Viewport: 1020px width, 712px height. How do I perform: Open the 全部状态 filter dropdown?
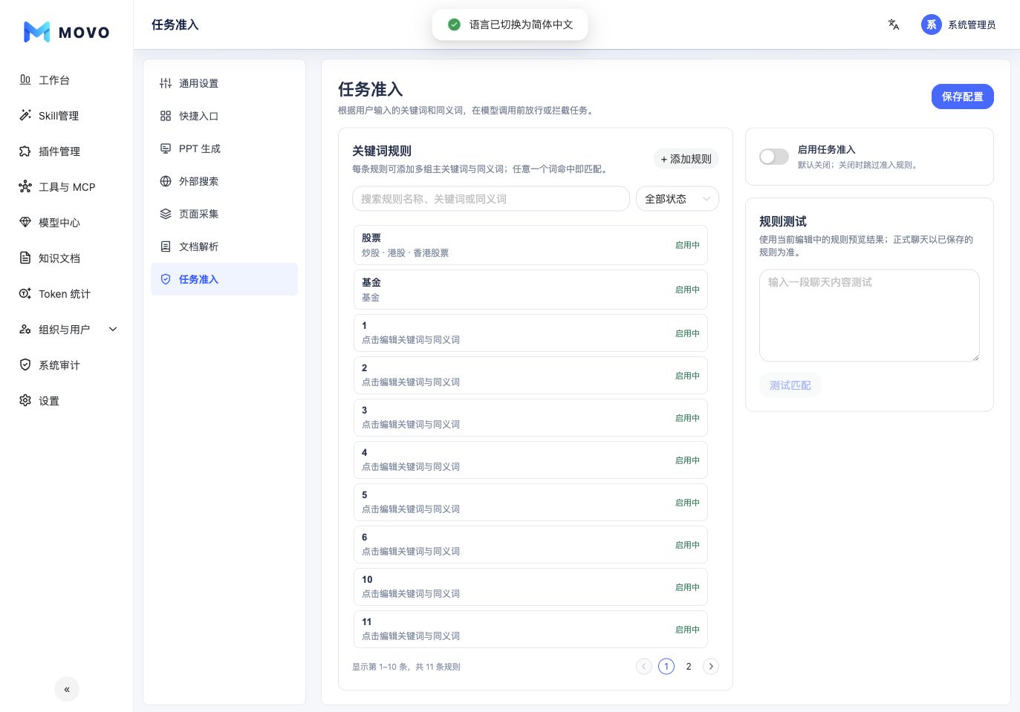click(x=678, y=199)
